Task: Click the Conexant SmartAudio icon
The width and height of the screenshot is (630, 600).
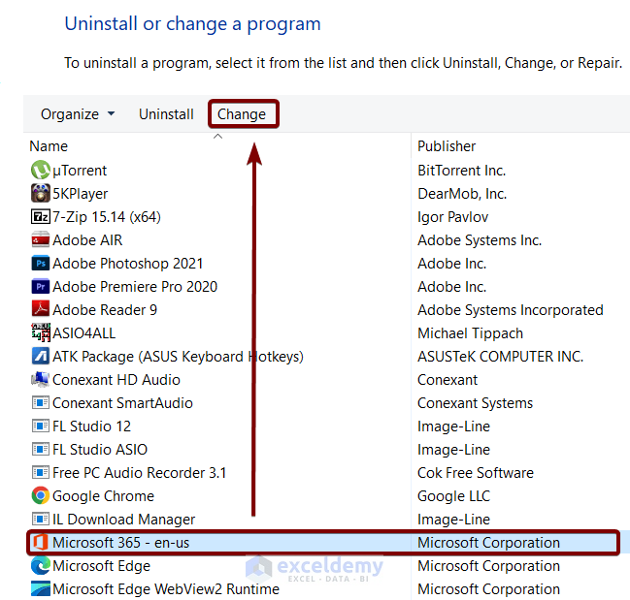Action: tap(41, 402)
